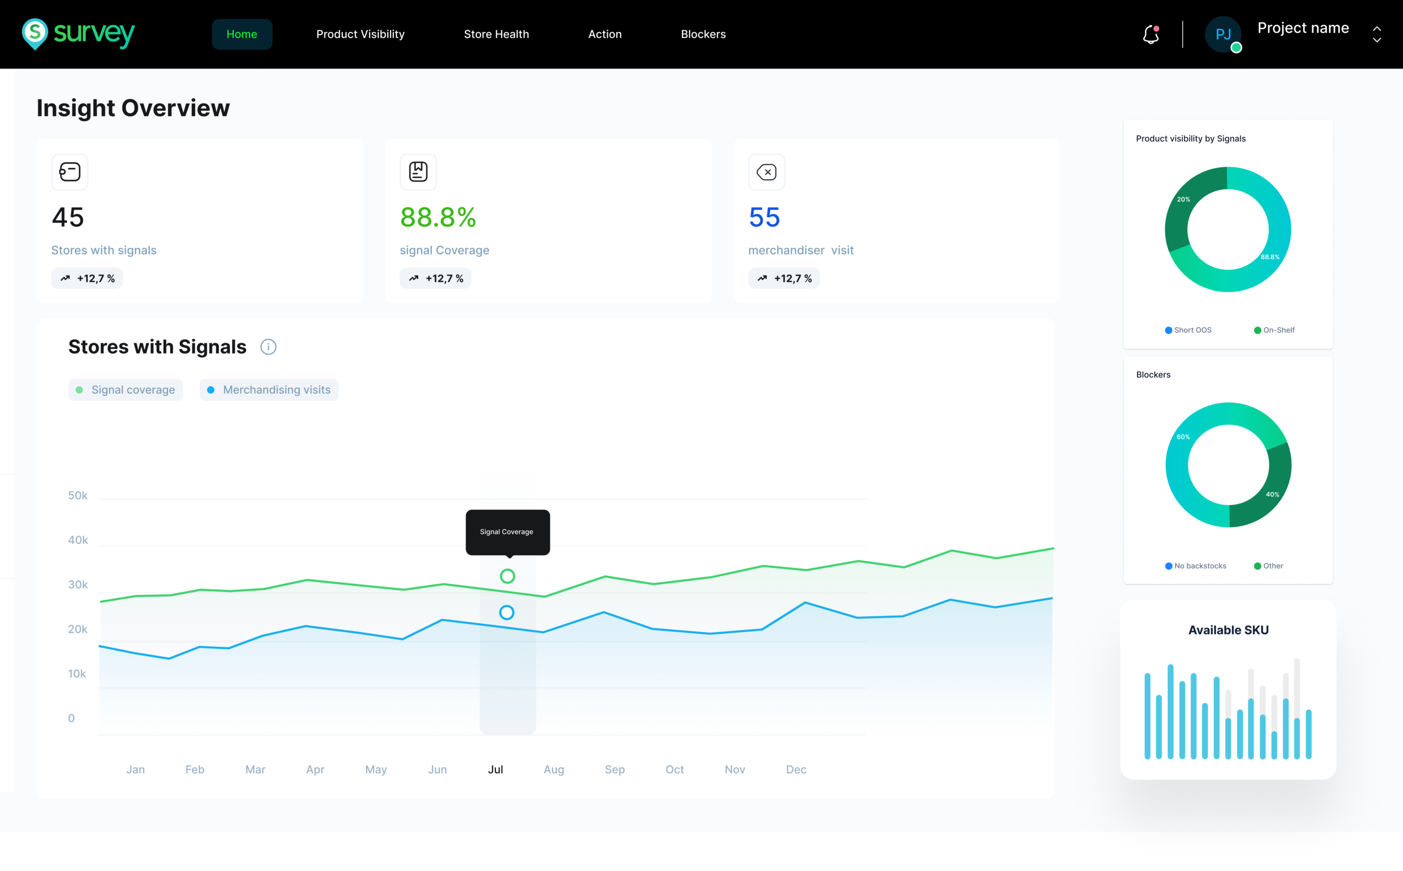This screenshot has width=1403, height=871.
Task: Toggle the Merchandising visits series
Action: coord(269,389)
